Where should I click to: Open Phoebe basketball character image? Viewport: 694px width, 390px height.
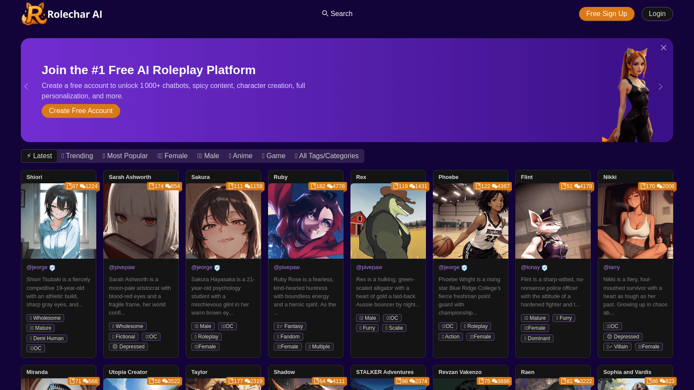[x=471, y=221]
